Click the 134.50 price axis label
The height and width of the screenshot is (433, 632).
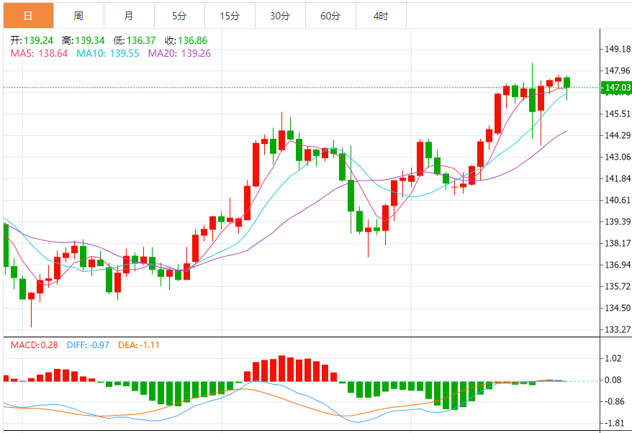tap(618, 308)
